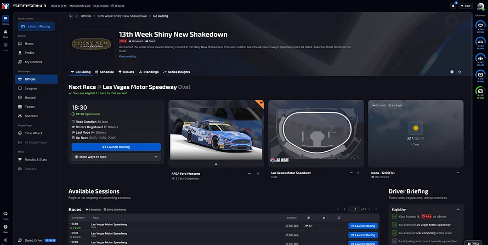Open the Las Vegas track map image
The height and width of the screenshot is (245, 488).
(x=316, y=133)
